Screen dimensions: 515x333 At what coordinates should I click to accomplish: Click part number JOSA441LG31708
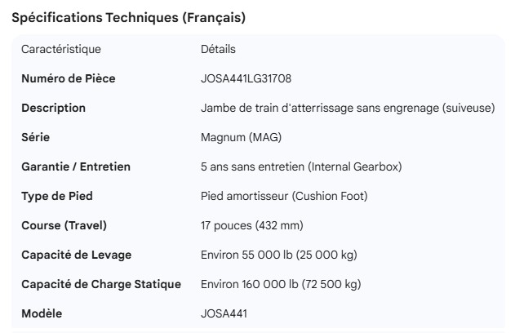[246, 78]
